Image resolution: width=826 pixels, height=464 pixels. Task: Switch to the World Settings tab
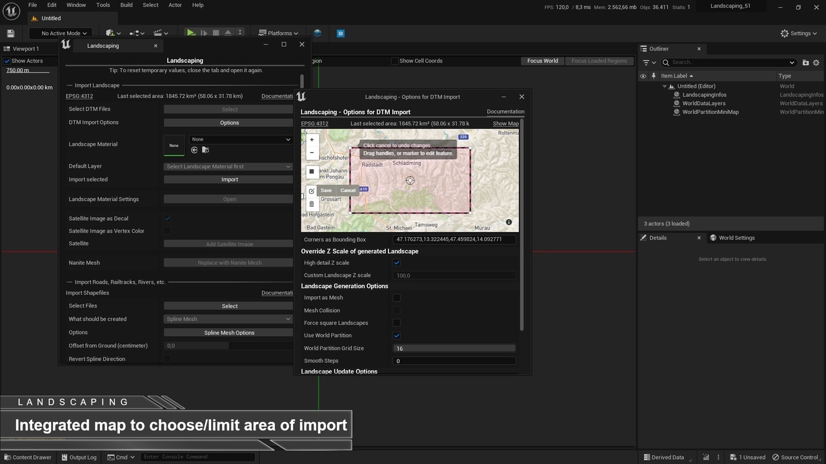pos(736,238)
